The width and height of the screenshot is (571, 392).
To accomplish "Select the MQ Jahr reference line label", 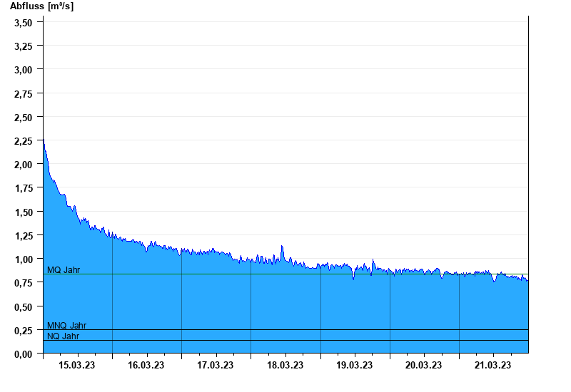I will (x=64, y=270).
